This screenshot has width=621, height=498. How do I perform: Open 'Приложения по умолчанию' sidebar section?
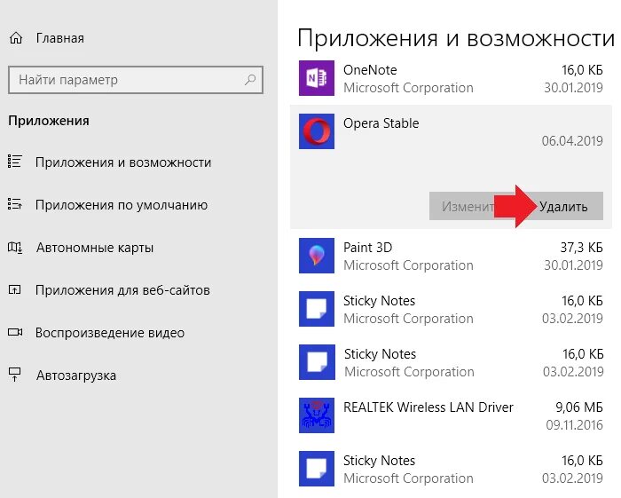(122, 205)
